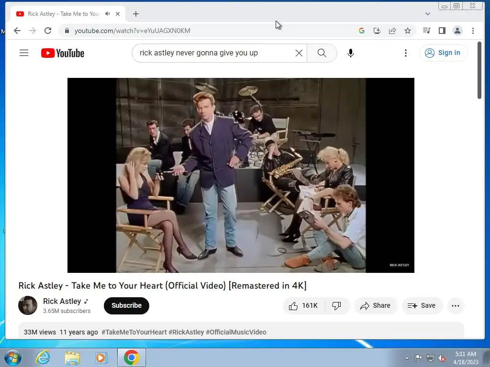Click the site lock icon
This screenshot has height=367, width=490.
click(x=67, y=31)
